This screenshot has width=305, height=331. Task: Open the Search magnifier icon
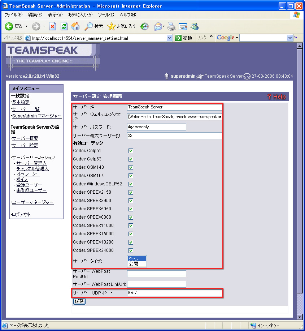(89, 26)
